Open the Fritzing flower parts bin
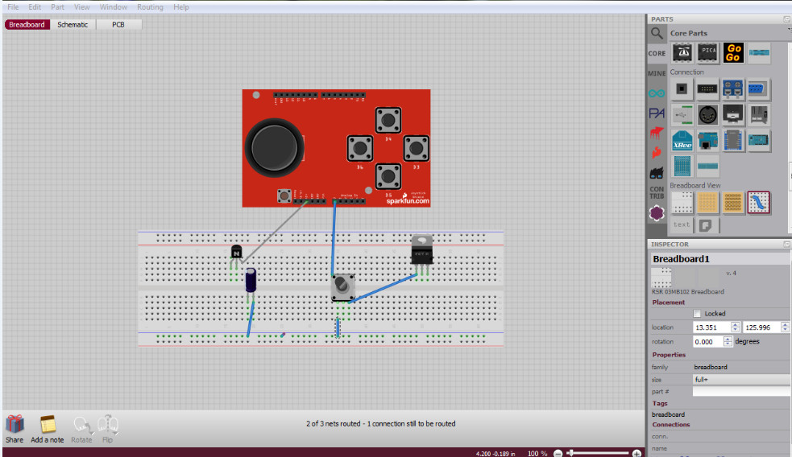792x457 pixels. click(657, 213)
